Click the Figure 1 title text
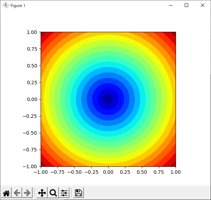211x200 pixels. point(18,6)
